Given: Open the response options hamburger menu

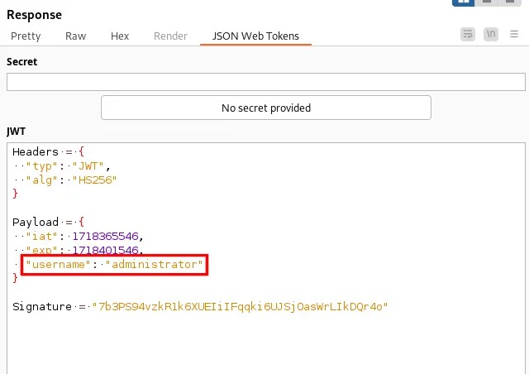Looking at the screenshot, I should point(514,34).
